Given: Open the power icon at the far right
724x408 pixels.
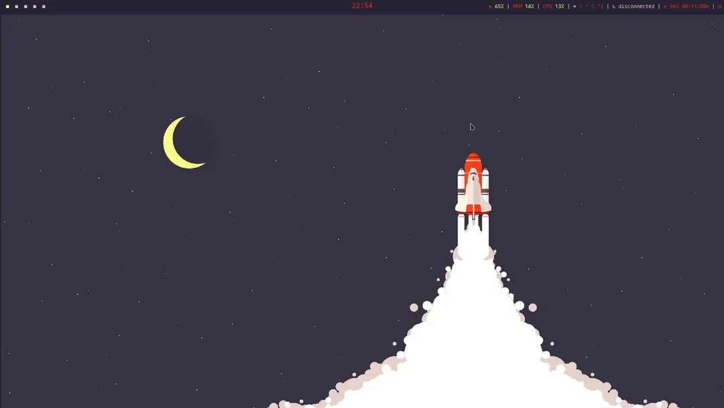Looking at the screenshot, I should coord(719,6).
